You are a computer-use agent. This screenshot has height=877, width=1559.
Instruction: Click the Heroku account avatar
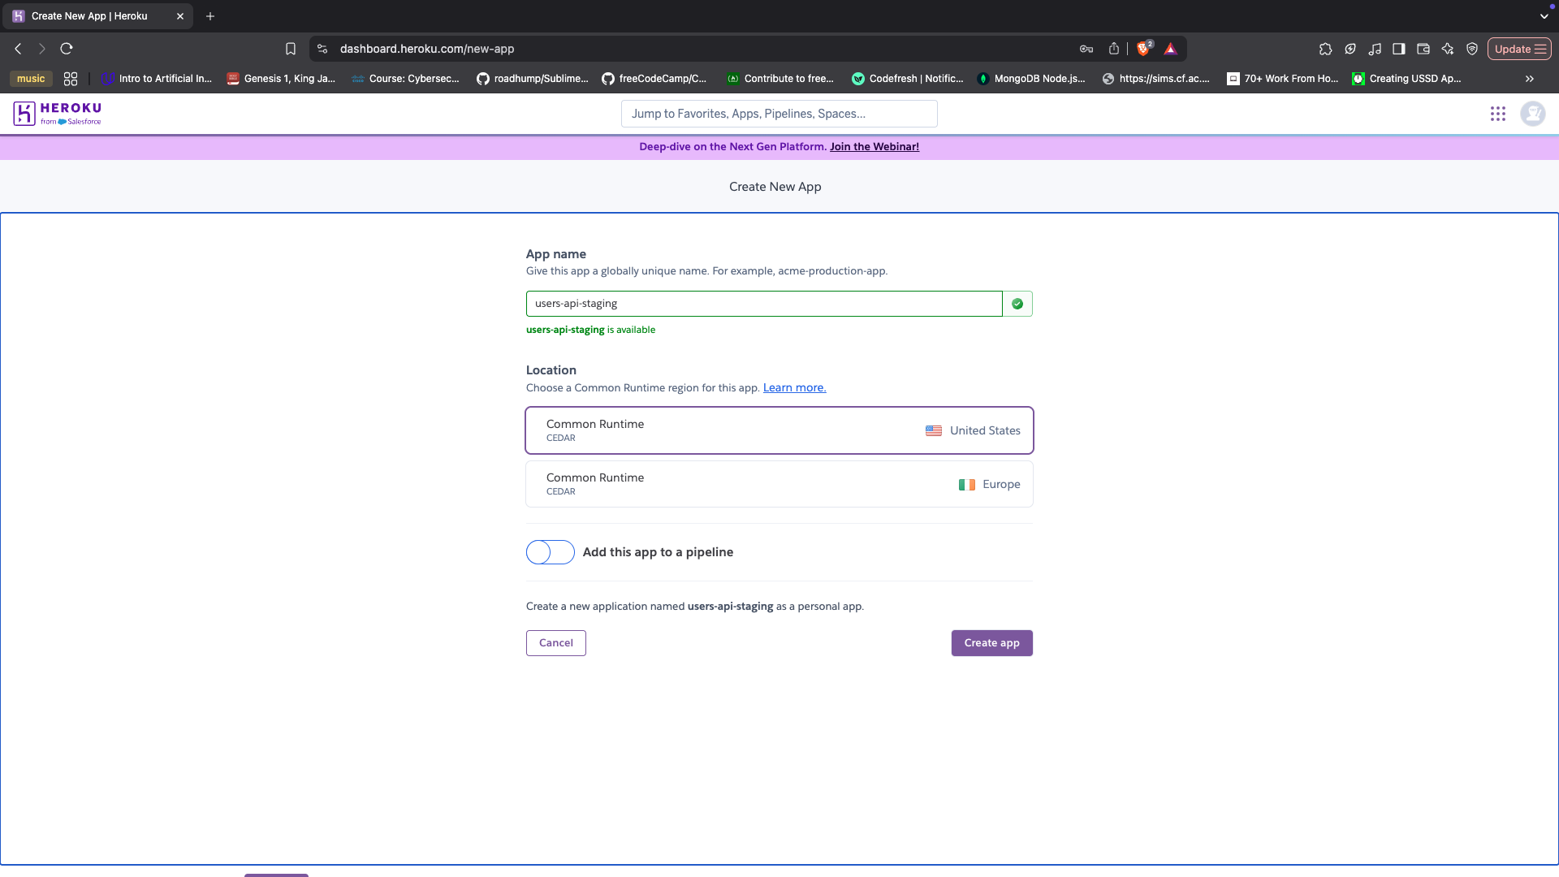point(1532,114)
